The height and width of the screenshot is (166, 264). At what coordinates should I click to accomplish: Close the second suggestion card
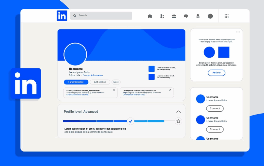pyautogui.click(x=170, y=90)
